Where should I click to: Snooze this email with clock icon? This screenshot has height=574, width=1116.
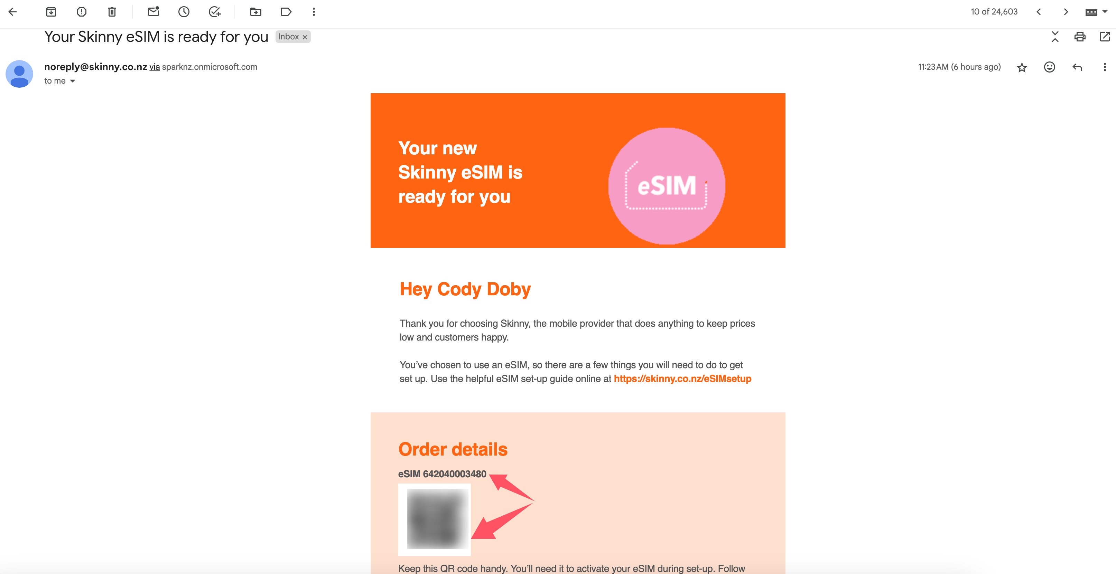pos(184,12)
